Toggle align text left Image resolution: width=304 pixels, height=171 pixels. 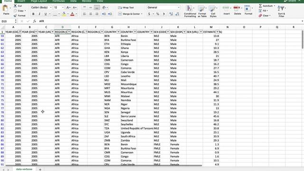click(x=85, y=14)
